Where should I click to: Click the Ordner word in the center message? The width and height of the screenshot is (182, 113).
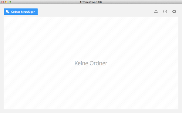[98, 63]
